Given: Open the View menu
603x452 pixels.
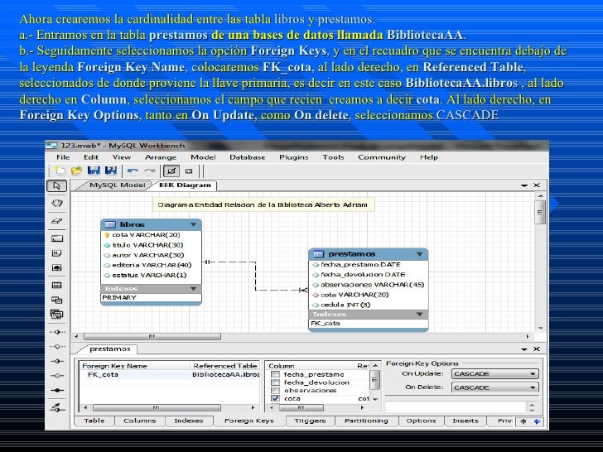Looking at the screenshot, I should tap(122, 157).
